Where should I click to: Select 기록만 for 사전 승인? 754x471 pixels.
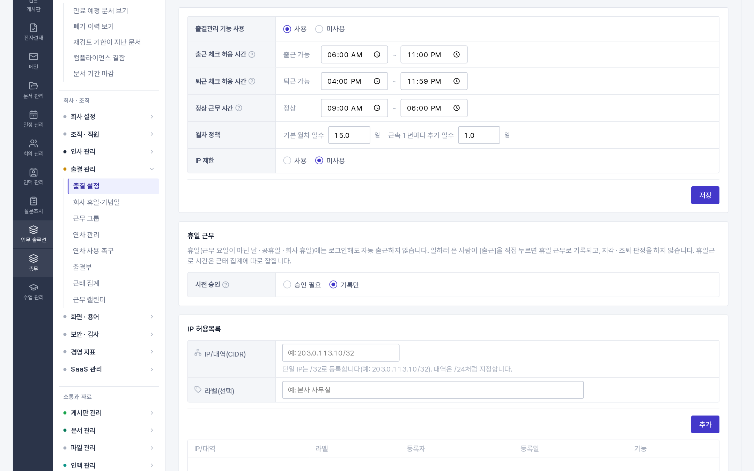click(333, 285)
